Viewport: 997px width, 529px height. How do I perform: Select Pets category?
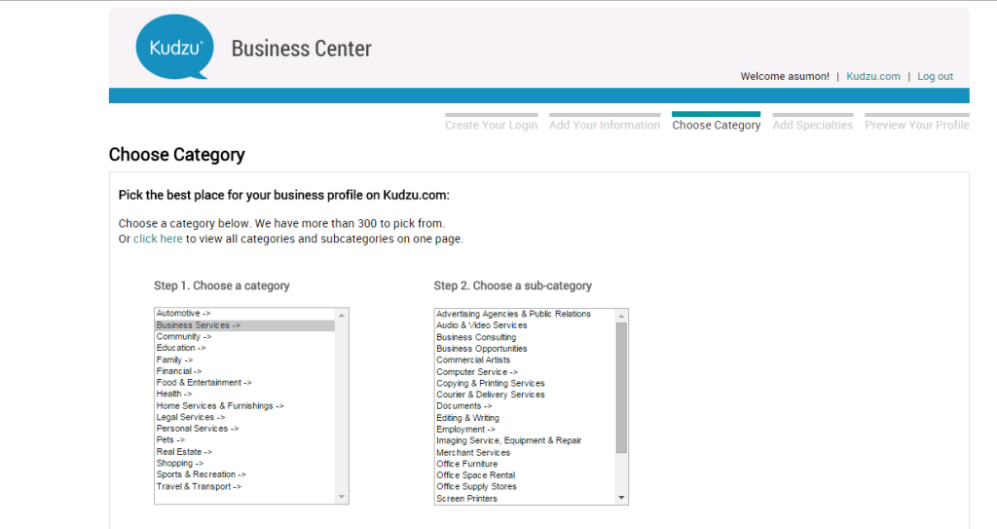click(x=244, y=440)
